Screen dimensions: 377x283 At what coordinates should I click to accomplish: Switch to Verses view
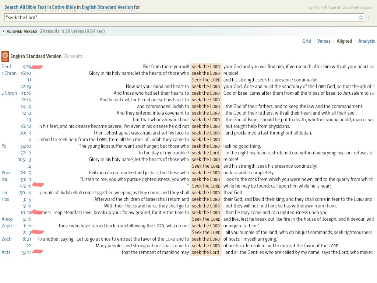coord(324,41)
